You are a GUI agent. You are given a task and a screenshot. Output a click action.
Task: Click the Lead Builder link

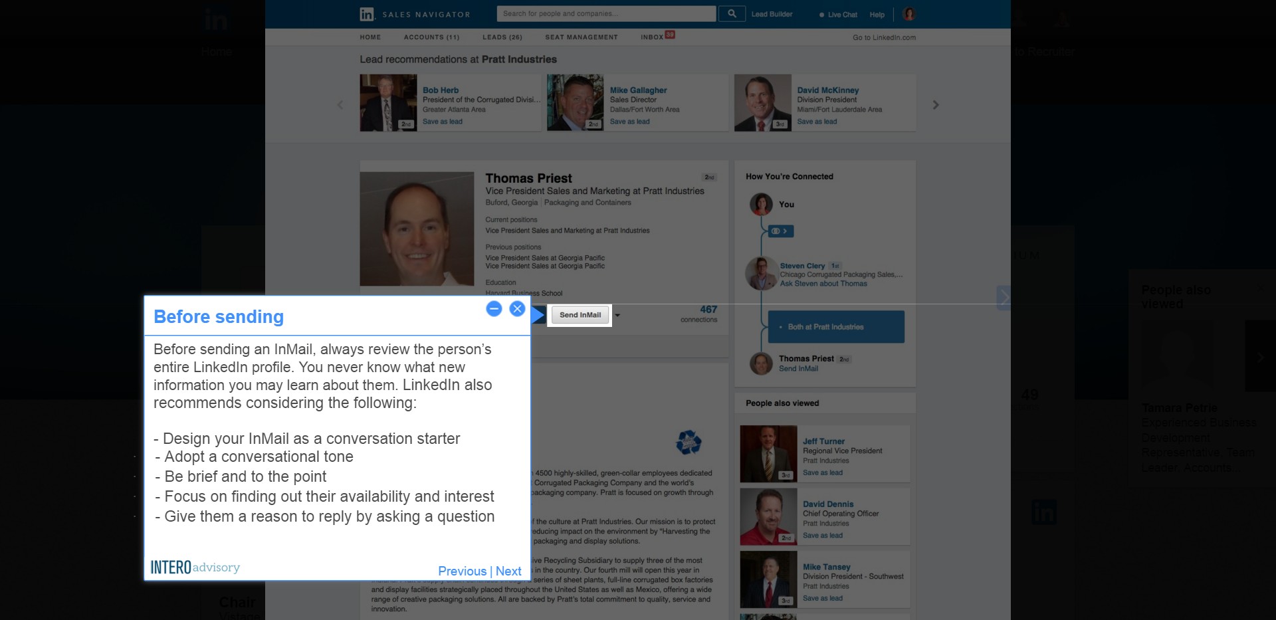coord(772,14)
